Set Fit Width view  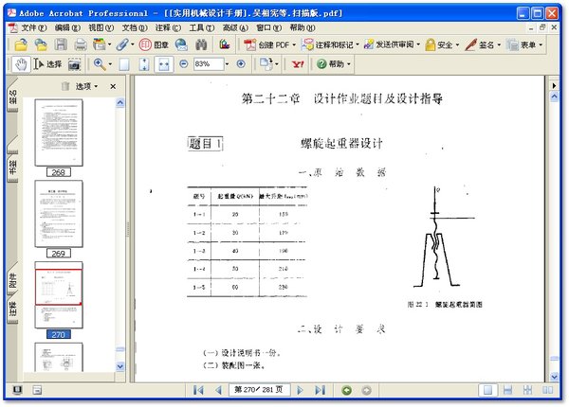point(164,64)
